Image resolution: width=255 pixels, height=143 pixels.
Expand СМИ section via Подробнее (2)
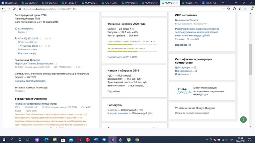click(182, 45)
